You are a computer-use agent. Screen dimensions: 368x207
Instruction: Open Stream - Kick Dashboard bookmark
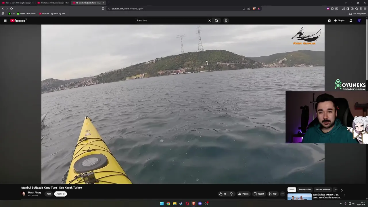(27, 14)
